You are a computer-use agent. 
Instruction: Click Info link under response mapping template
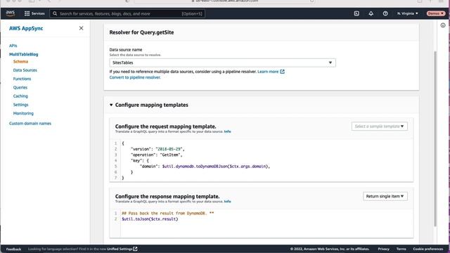coord(227,202)
